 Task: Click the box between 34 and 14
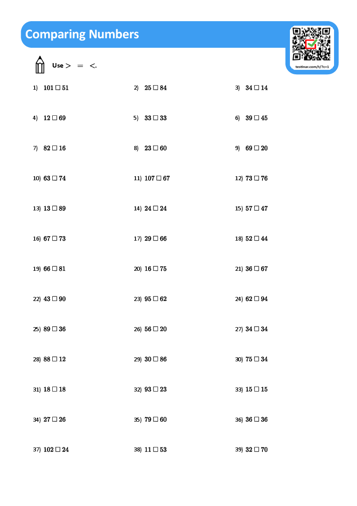257,88
